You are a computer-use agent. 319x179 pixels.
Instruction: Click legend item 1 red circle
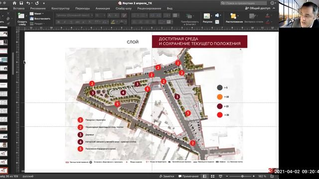click(80, 120)
